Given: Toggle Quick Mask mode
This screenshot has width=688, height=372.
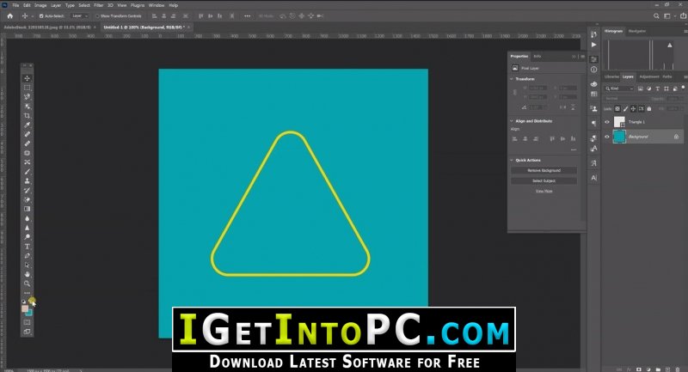Looking at the screenshot, I should point(28,322).
